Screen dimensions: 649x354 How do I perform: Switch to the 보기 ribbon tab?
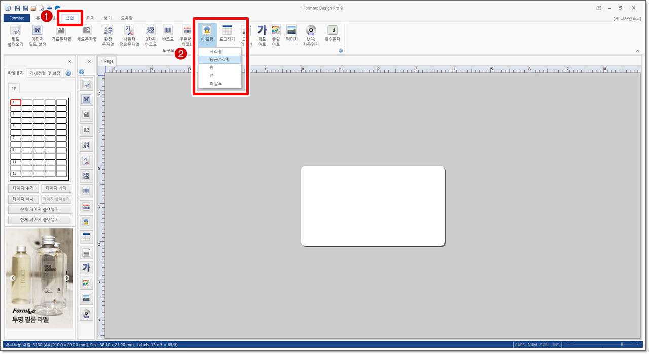tap(107, 18)
